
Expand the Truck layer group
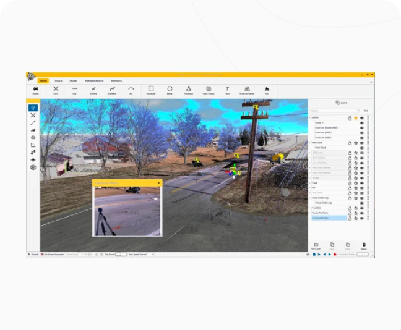pos(309,183)
